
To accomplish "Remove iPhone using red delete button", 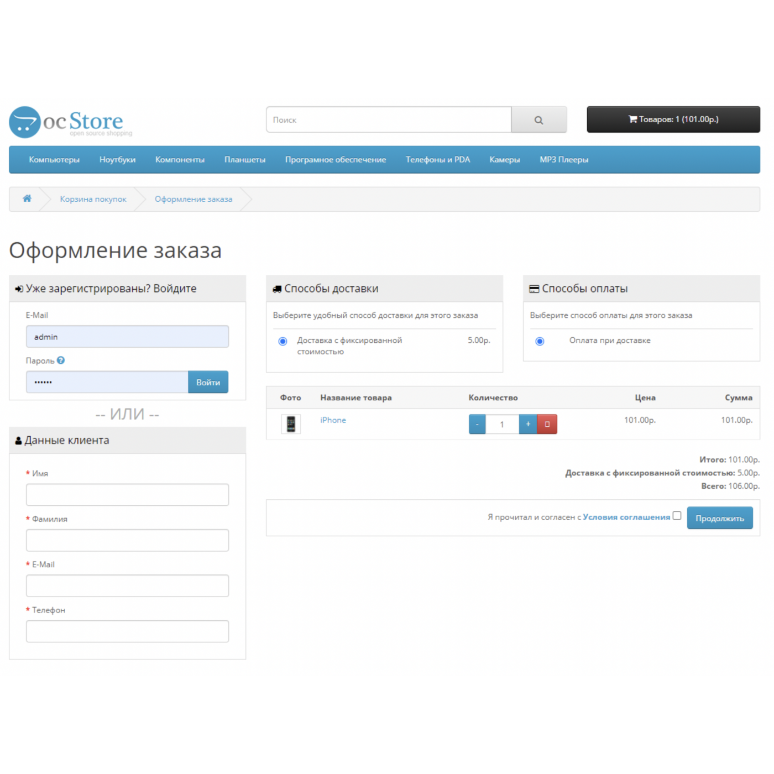I will click(x=547, y=424).
